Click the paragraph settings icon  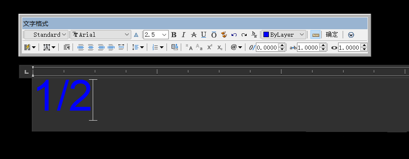[x=67, y=47]
